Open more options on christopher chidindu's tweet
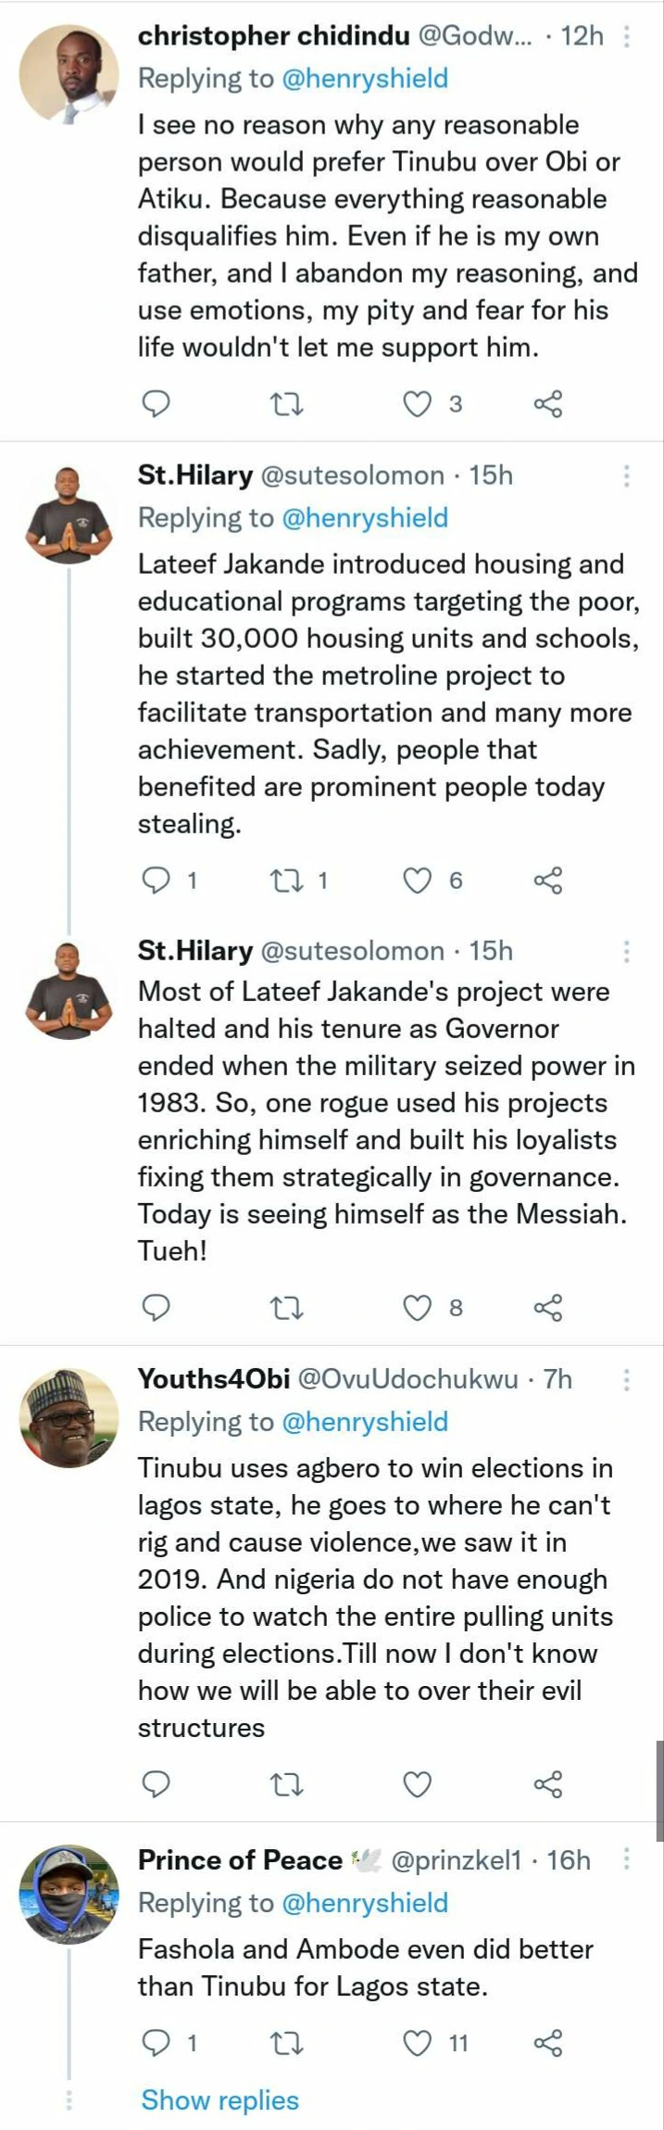 [627, 36]
